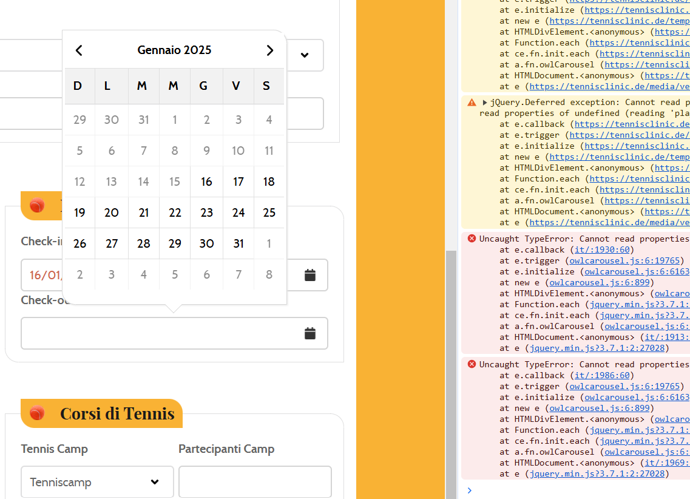Click the jQuery warning triangle icon
Image resolution: width=690 pixels, height=499 pixels.
pyautogui.click(x=472, y=103)
